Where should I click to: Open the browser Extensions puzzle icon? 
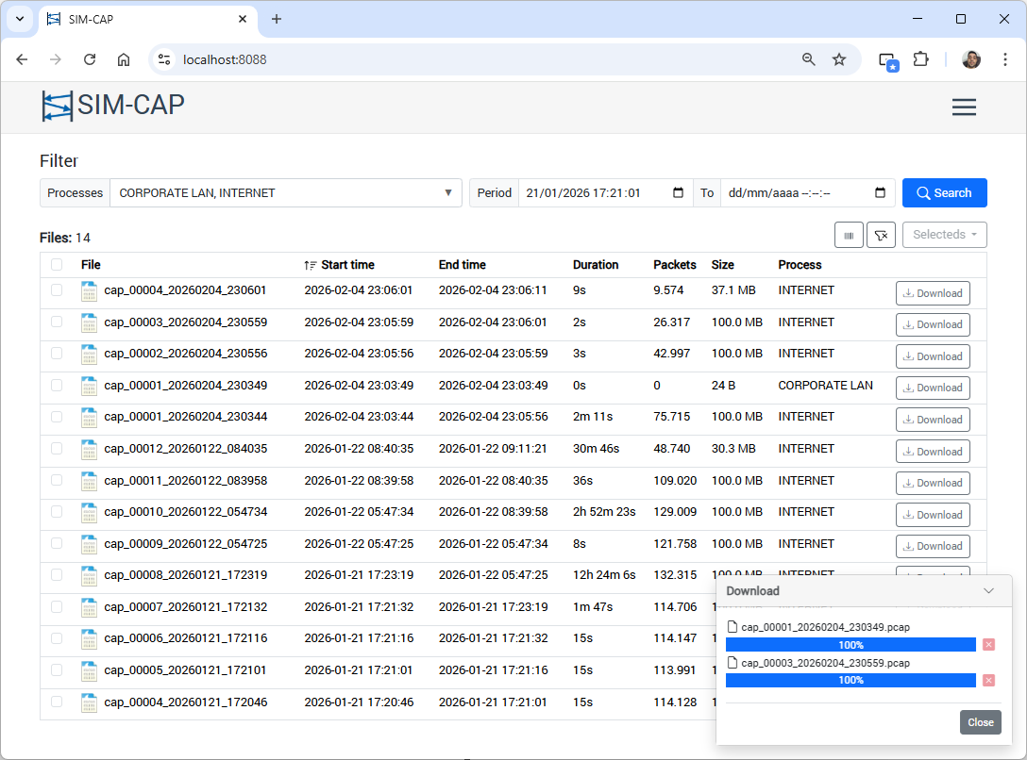[920, 59]
